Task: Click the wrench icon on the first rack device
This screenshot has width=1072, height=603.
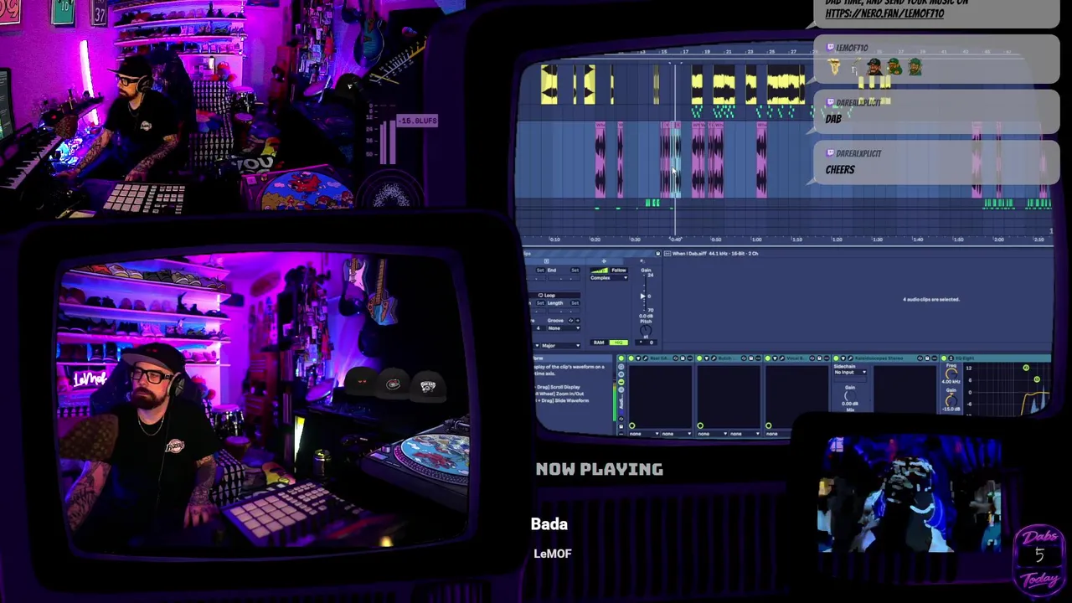Action: [645, 358]
